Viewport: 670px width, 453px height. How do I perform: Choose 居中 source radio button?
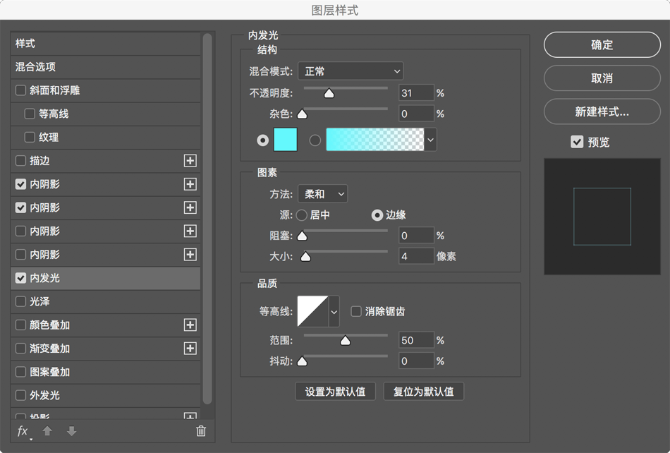(x=302, y=215)
